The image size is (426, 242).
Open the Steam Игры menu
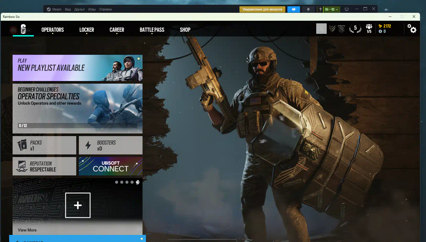(92, 9)
